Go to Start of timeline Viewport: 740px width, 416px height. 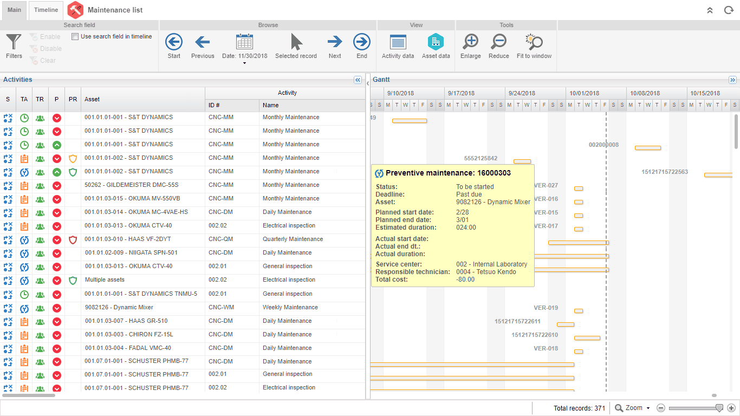(x=174, y=42)
